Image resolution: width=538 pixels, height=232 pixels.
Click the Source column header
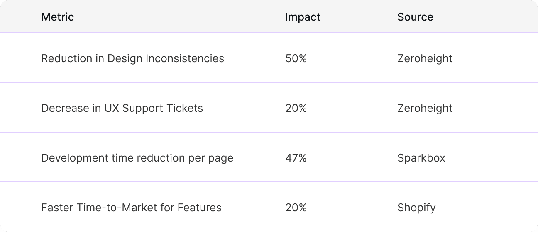pos(415,17)
